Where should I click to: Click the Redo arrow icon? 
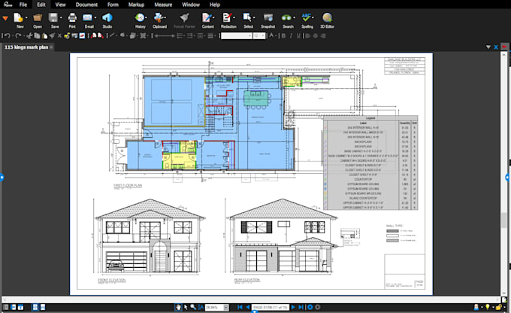tap(18, 36)
